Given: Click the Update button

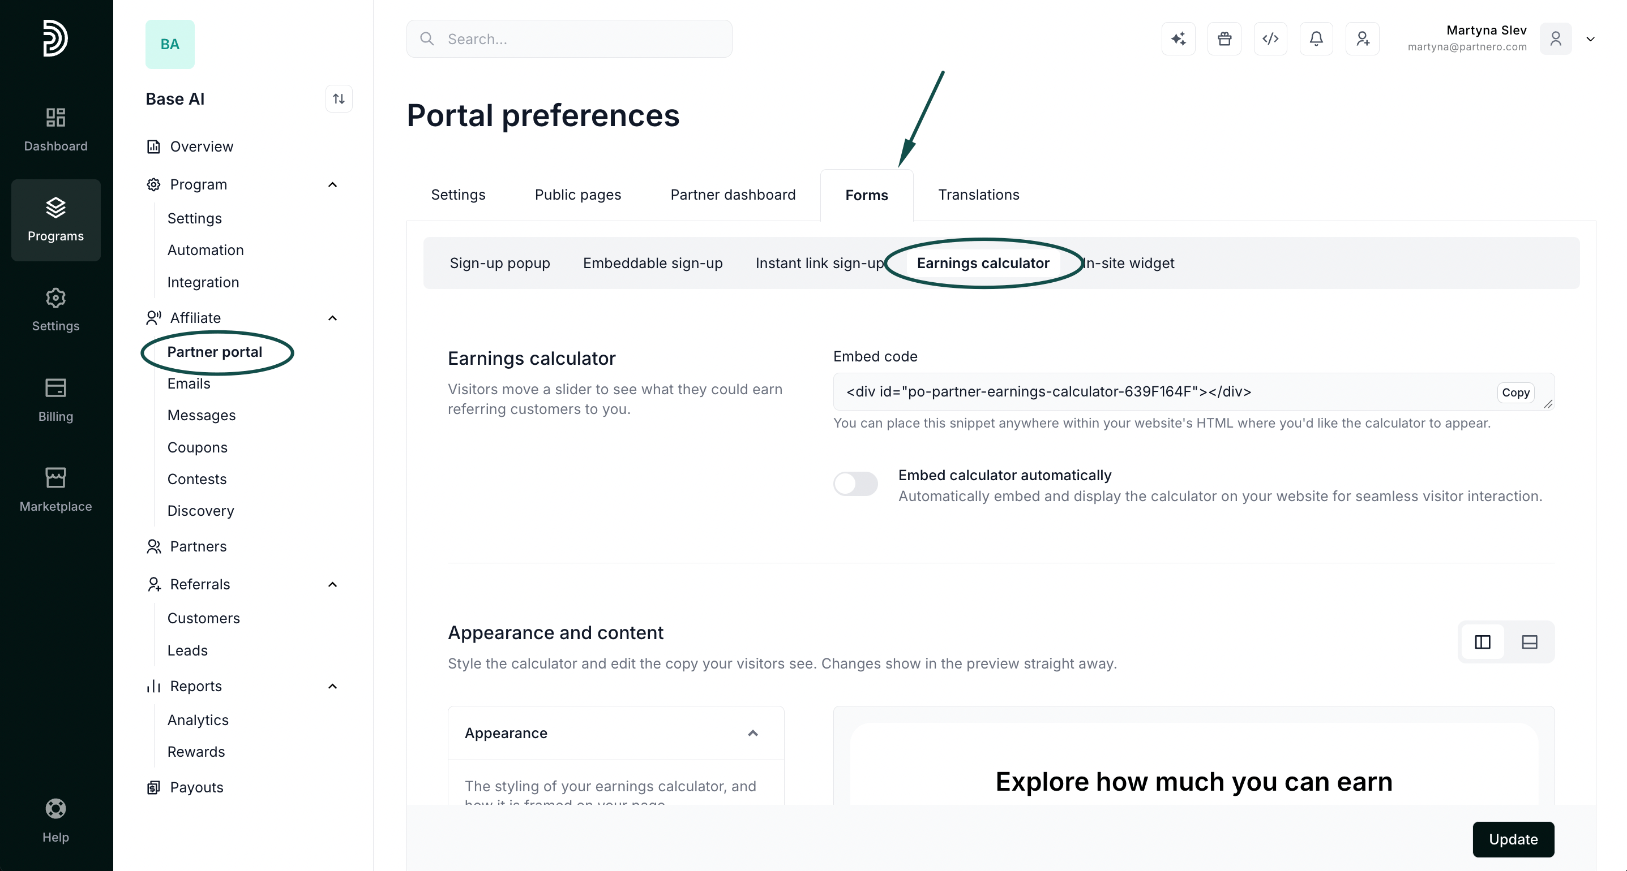Looking at the screenshot, I should click(x=1513, y=839).
